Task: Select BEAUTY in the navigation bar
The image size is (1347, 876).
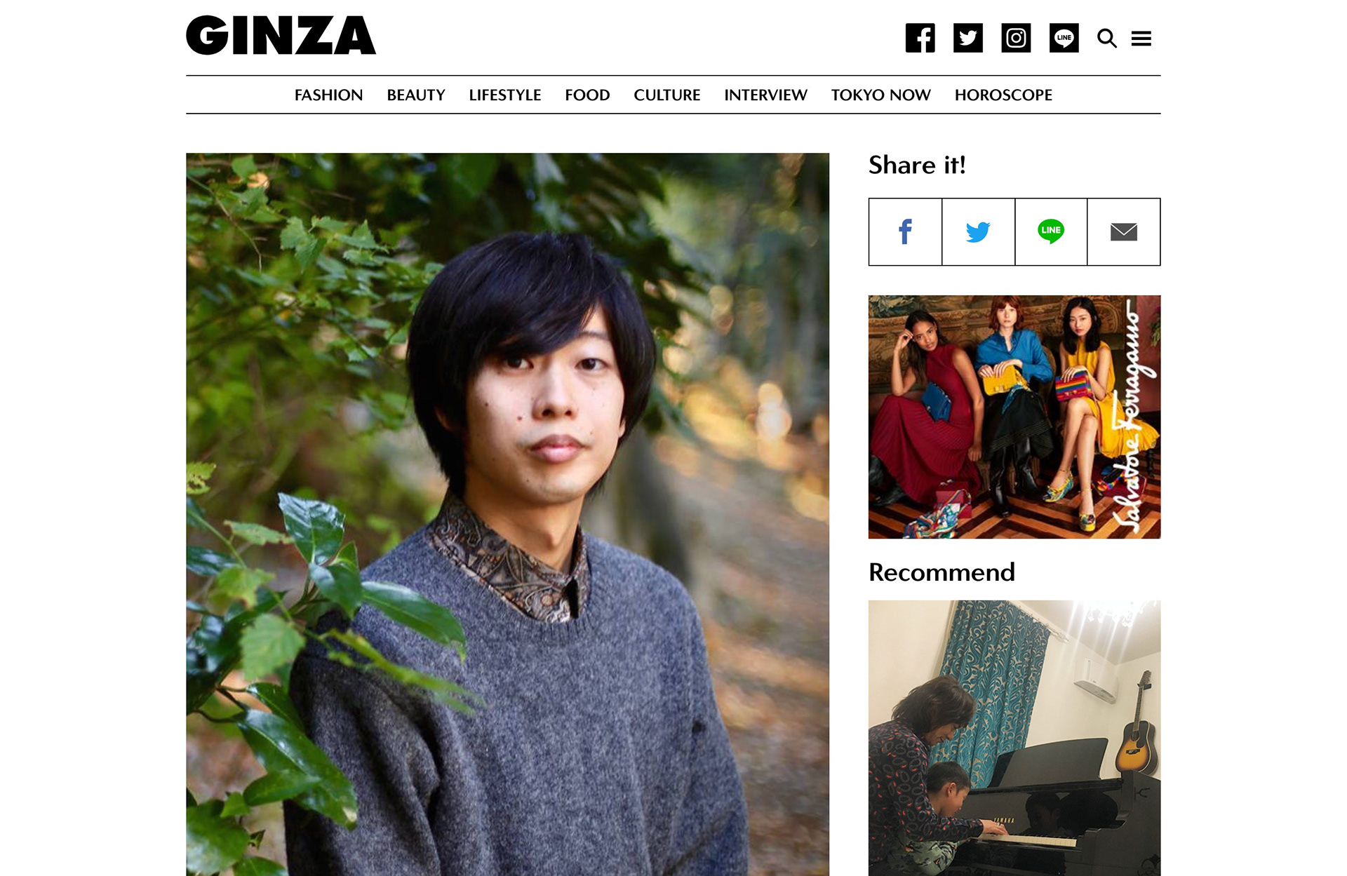Action: pos(416,95)
